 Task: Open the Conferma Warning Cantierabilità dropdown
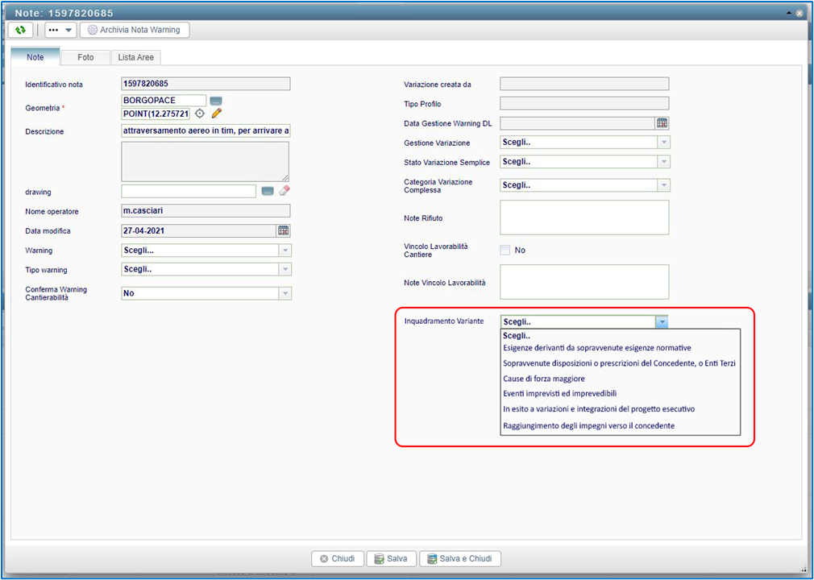[284, 293]
